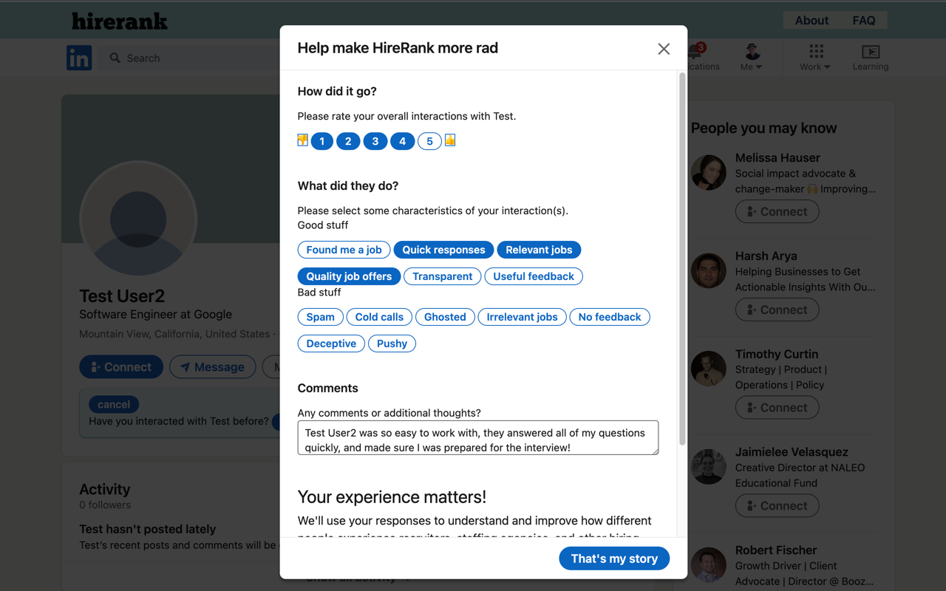Open Timothy Curtin's name link
The image size is (946, 591).
[x=777, y=355]
